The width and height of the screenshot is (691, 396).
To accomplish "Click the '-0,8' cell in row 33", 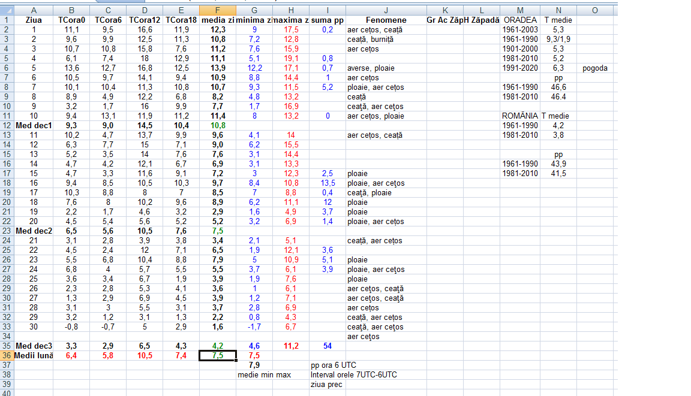I will pos(71,327).
